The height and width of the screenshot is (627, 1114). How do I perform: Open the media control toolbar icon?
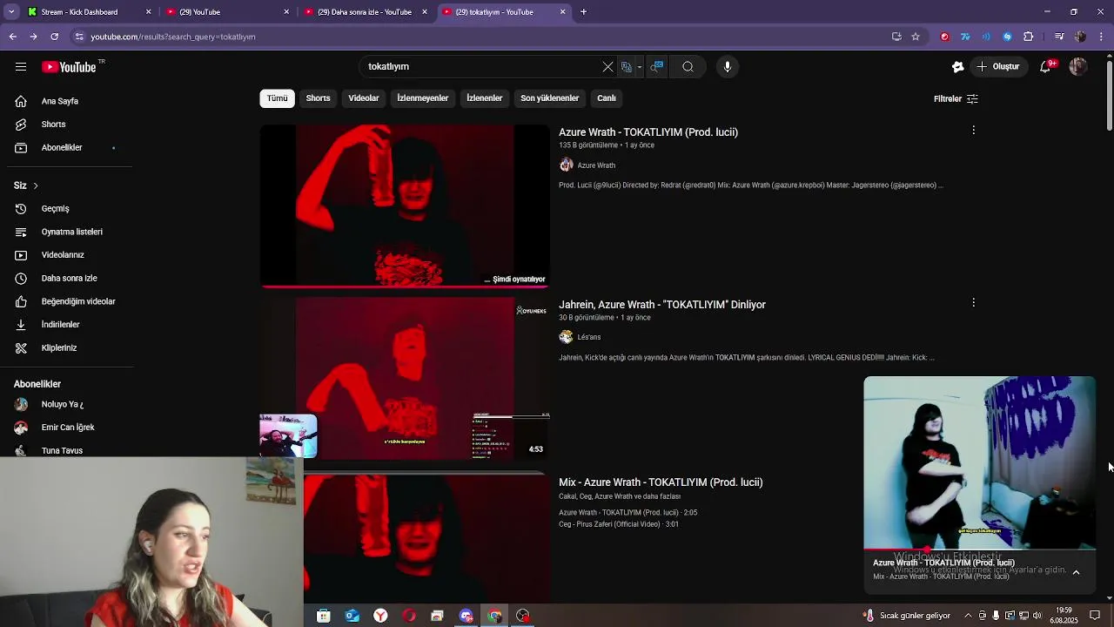click(x=1058, y=37)
